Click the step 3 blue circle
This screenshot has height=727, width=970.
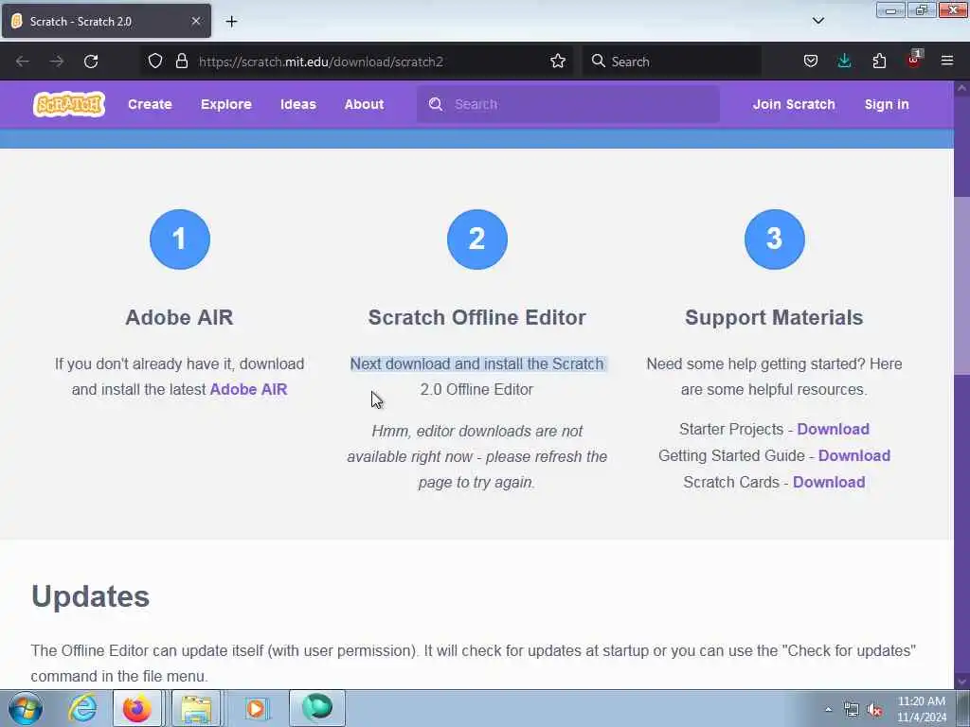click(775, 239)
